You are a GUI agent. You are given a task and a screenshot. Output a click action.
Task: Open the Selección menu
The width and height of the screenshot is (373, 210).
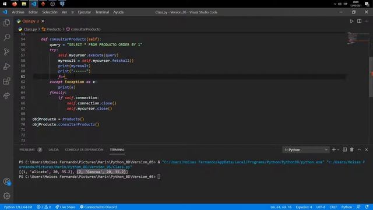(x=50, y=12)
